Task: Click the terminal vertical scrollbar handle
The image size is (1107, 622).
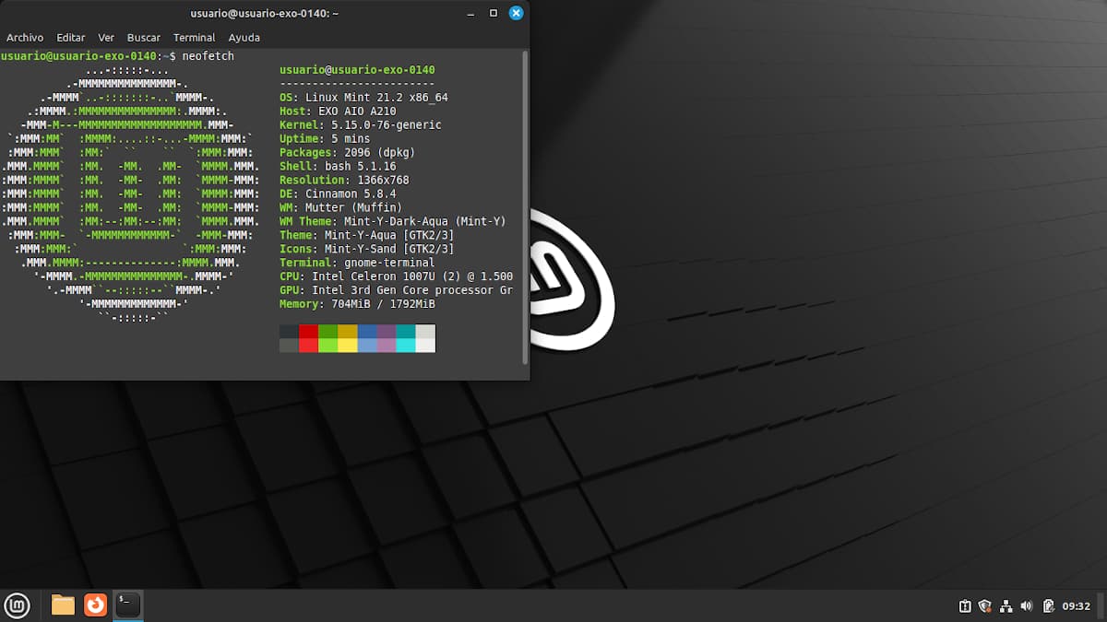Action: click(x=526, y=207)
